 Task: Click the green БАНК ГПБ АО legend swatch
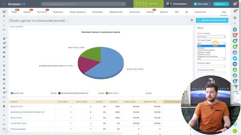click(107, 93)
